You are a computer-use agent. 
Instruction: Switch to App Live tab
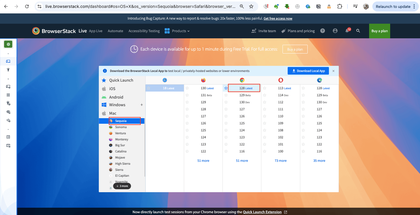(96, 31)
